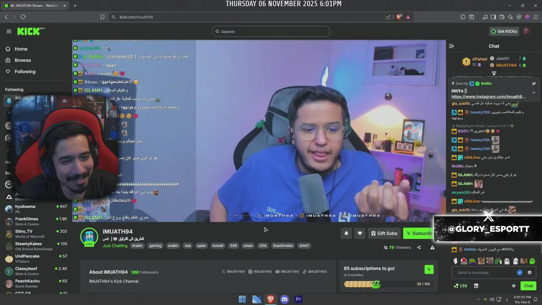Image resolution: width=542 pixels, height=305 pixels.
Task: Hide the pinned BotRix message
Action: (534, 84)
